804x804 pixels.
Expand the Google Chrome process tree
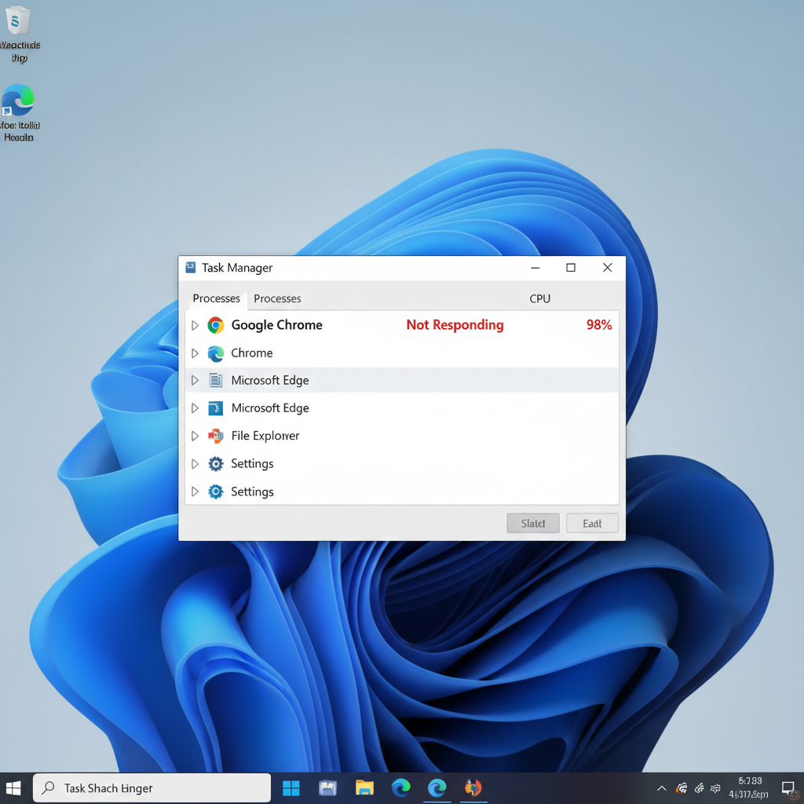click(194, 324)
